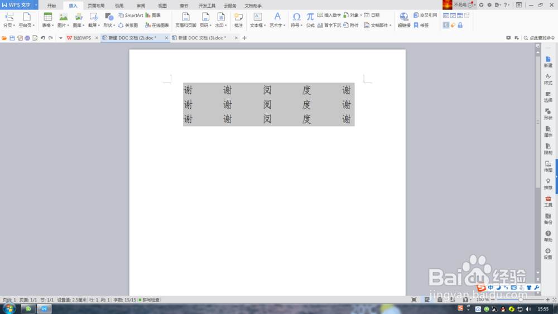Add a 批注 comment
Image resolution: width=558 pixels, height=314 pixels.
(x=238, y=20)
